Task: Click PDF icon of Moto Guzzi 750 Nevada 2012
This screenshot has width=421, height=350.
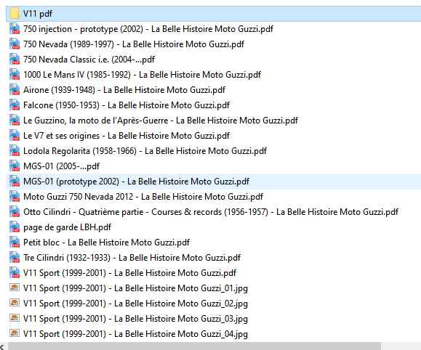Action: coord(15,197)
